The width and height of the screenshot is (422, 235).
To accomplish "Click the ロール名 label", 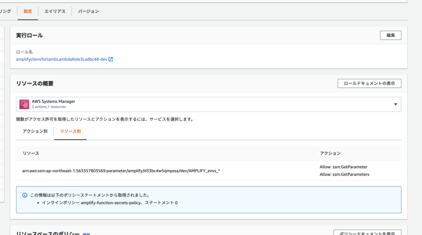I will (24, 52).
